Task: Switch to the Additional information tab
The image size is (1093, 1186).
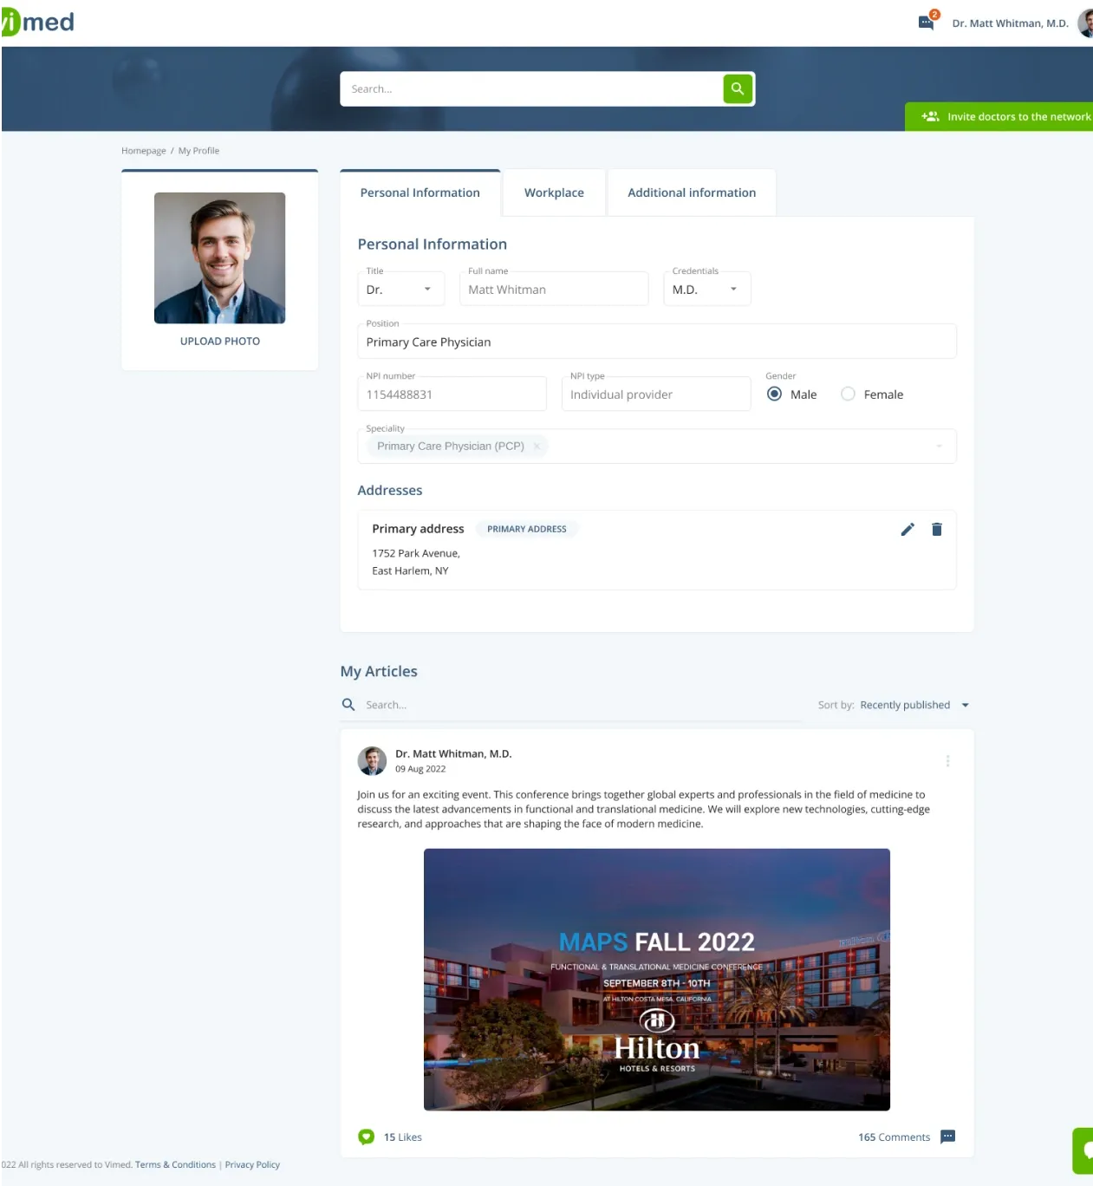Action: tap(692, 192)
